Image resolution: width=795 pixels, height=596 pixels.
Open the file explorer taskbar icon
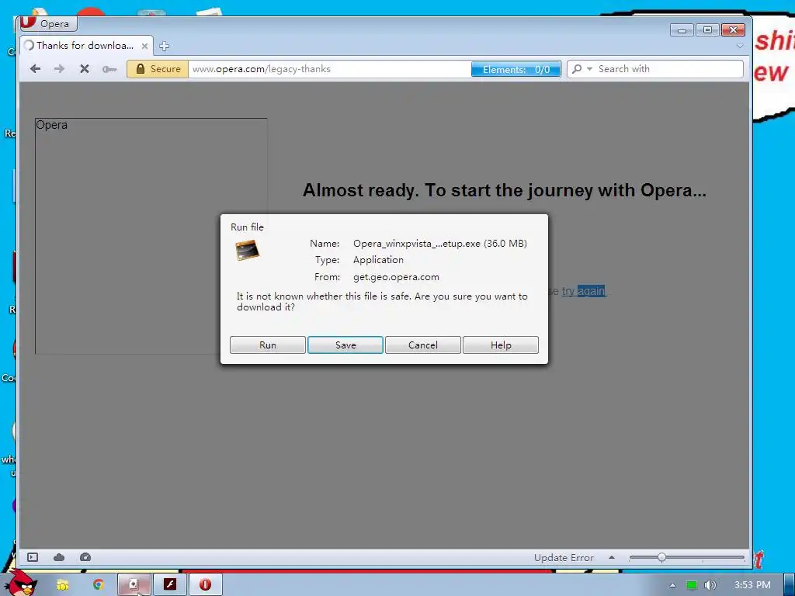(62, 585)
